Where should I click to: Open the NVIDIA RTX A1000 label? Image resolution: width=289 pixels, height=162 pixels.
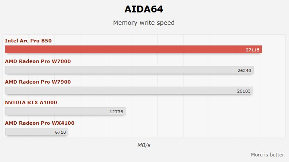(31, 102)
